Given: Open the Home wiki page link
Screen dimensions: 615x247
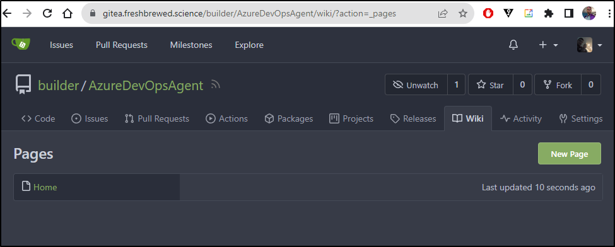Looking at the screenshot, I should pos(45,187).
